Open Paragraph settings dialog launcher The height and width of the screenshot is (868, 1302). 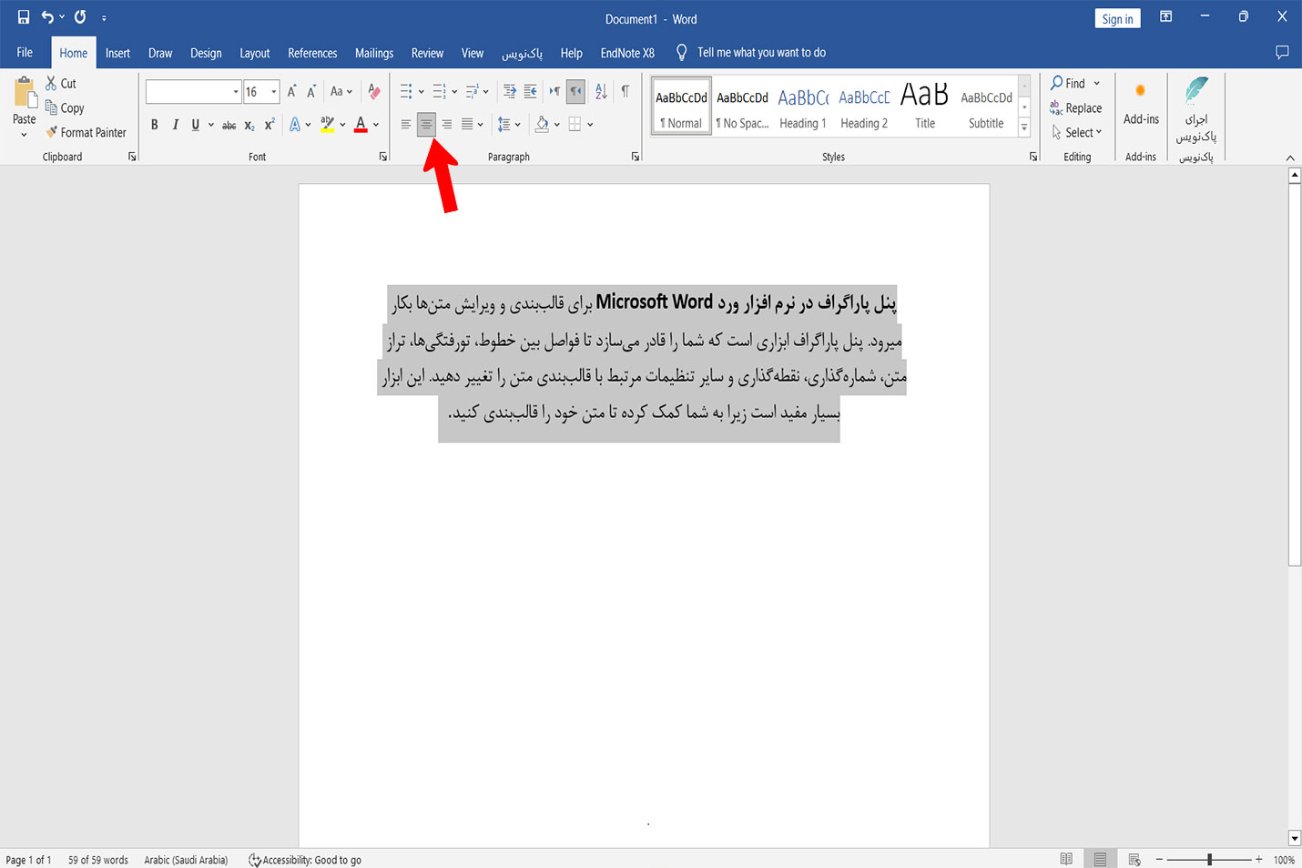[x=636, y=157]
